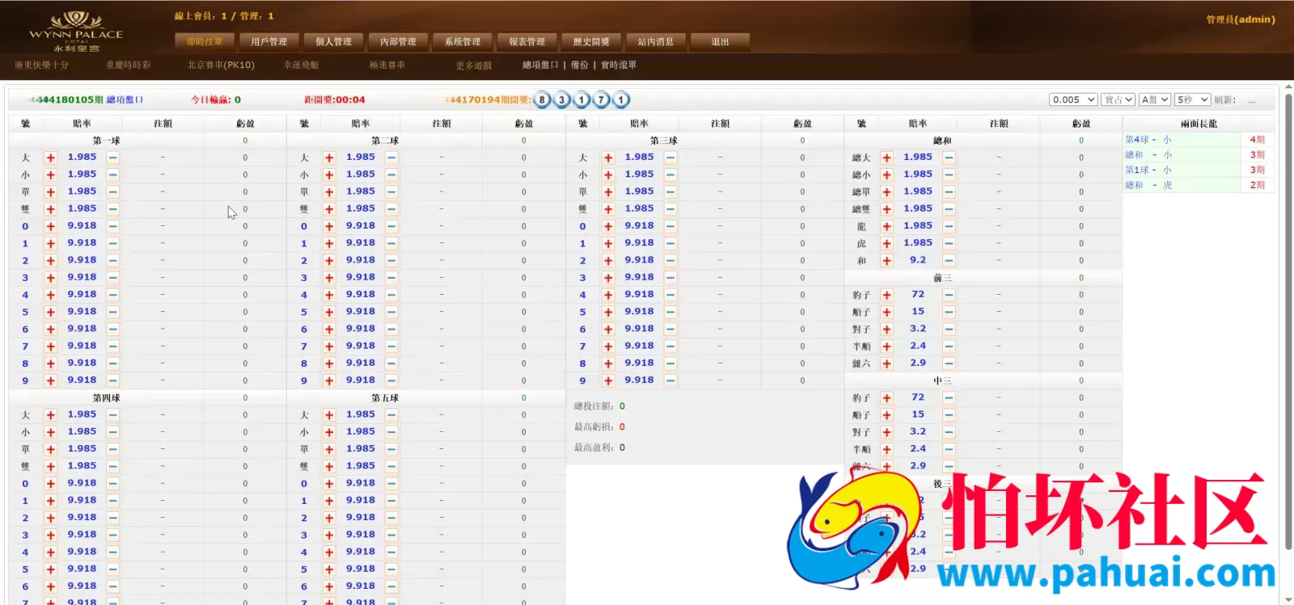Lower odds for number 0 in 第二球
The image size is (1294, 605).
coord(391,226)
